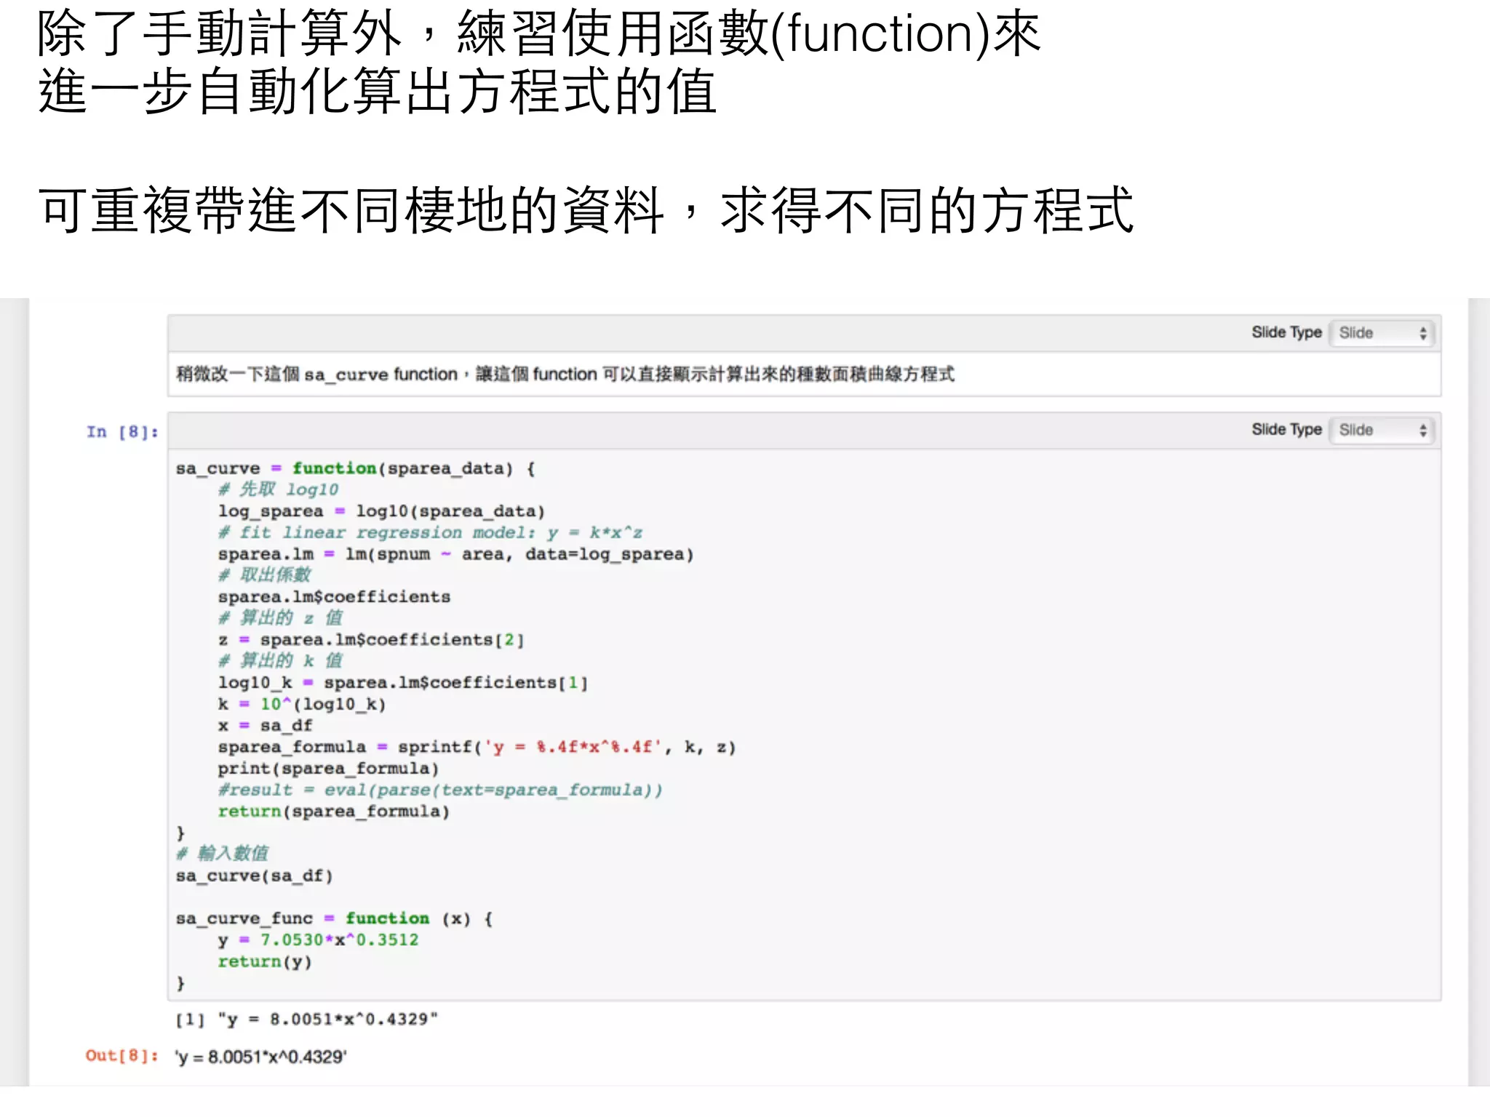Click line 'sparea.lm$coefficients' without index
The height and width of the screenshot is (1117, 1490).
334,597
